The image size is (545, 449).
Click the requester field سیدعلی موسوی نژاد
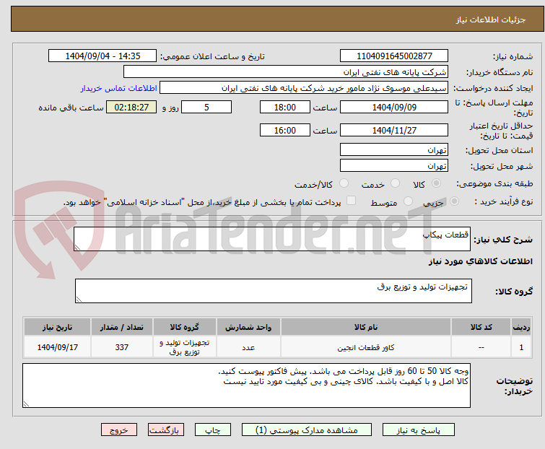point(304,88)
